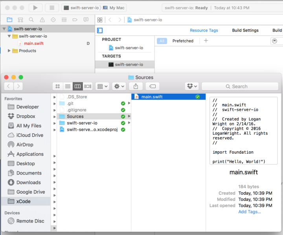Select the .gitignore file in Finder

pos(94,110)
